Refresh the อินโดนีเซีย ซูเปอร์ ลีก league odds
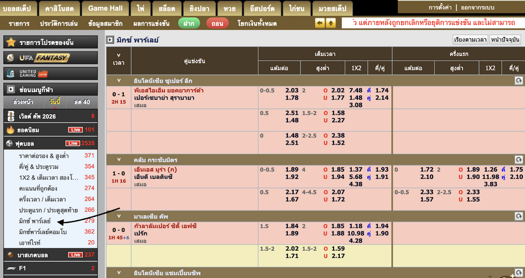Viewport: 525px width, 278px height. (x=518, y=80)
